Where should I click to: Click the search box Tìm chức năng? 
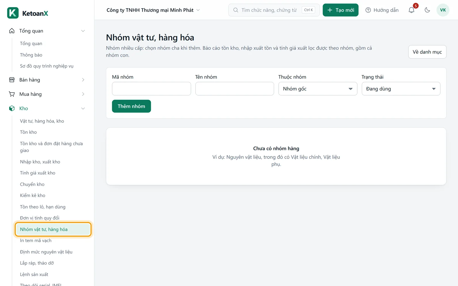point(274,10)
